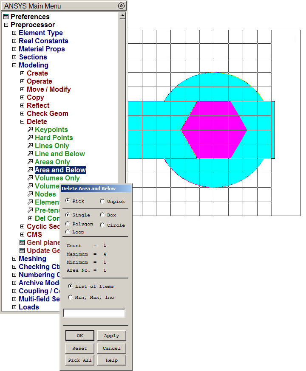Click the Cancel button
Viewport: 306px width, 371px height.
coord(111,348)
